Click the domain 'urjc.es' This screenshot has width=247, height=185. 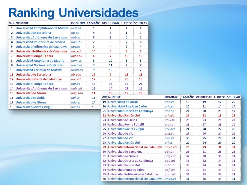click(169, 106)
